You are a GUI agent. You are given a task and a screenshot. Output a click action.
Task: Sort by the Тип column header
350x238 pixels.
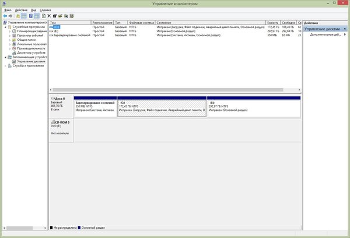[x=121, y=23]
